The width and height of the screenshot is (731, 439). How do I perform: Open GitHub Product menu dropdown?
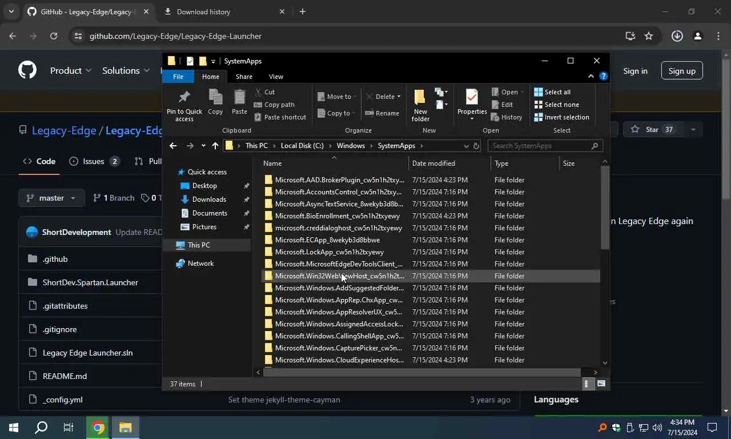[71, 70]
